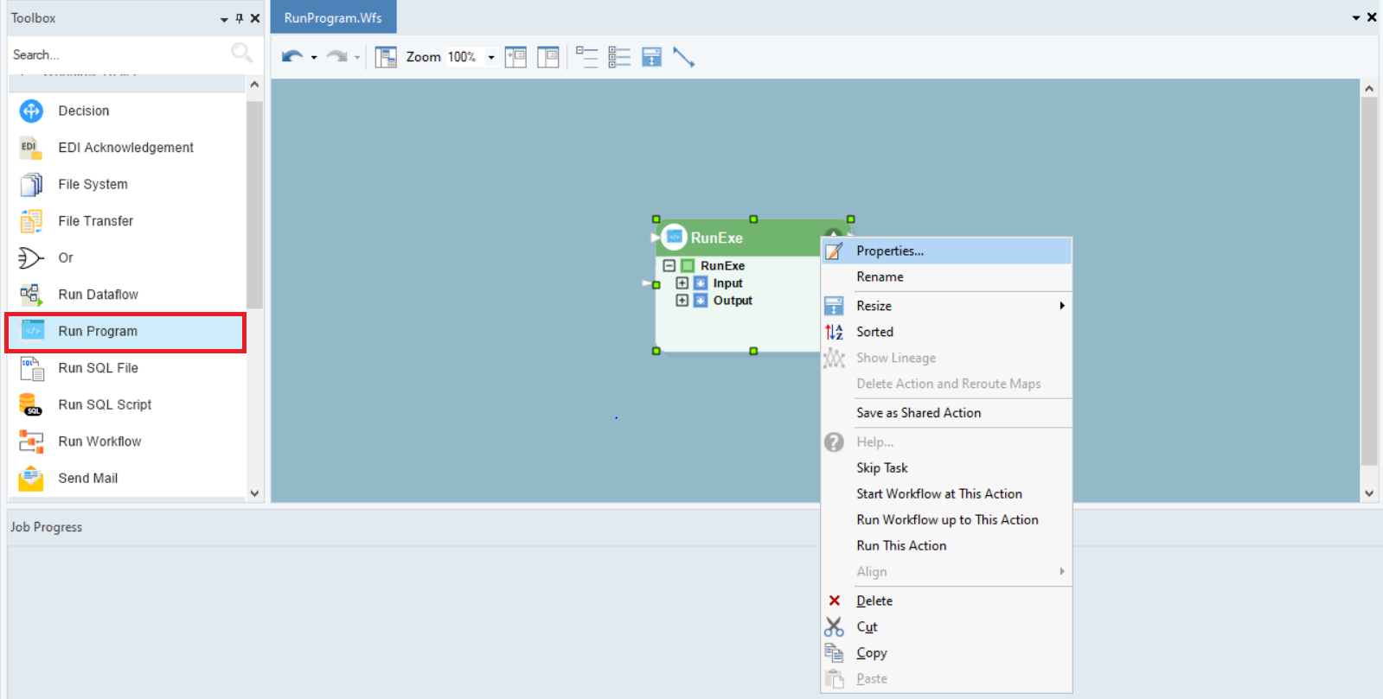Switch to the RunProgram.Wfs tab
This screenshot has width=1383, height=699.
pos(333,17)
